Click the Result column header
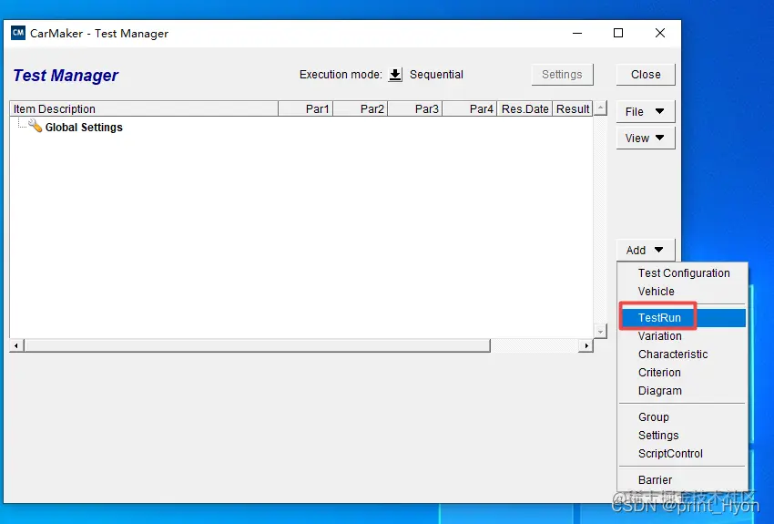The height and width of the screenshot is (524, 774). point(573,108)
